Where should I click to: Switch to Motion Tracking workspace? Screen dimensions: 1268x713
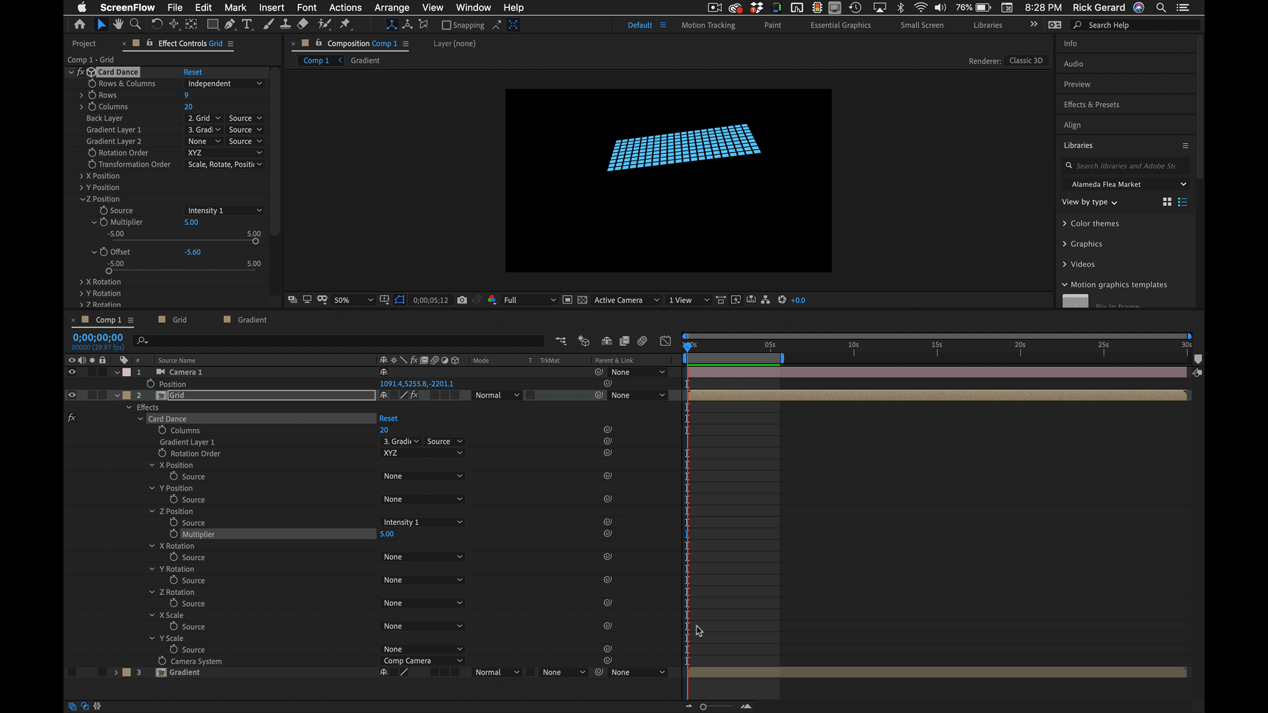708,25
